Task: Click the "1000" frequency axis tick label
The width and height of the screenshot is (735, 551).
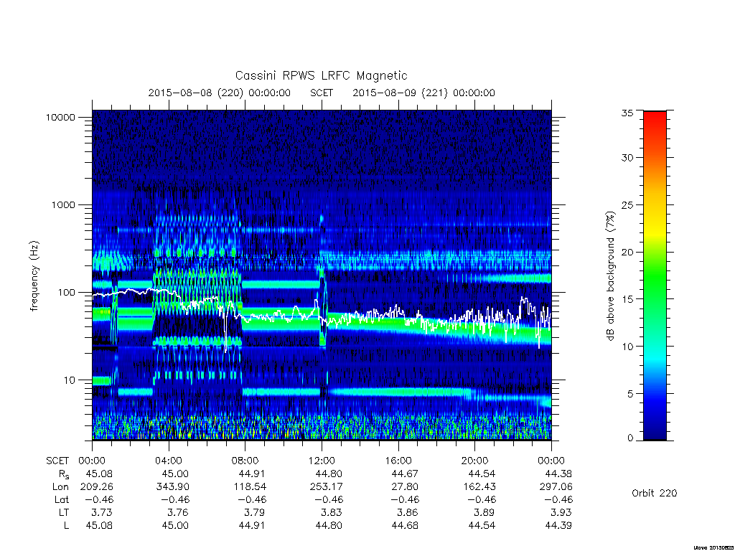Action: pyautogui.click(x=63, y=204)
